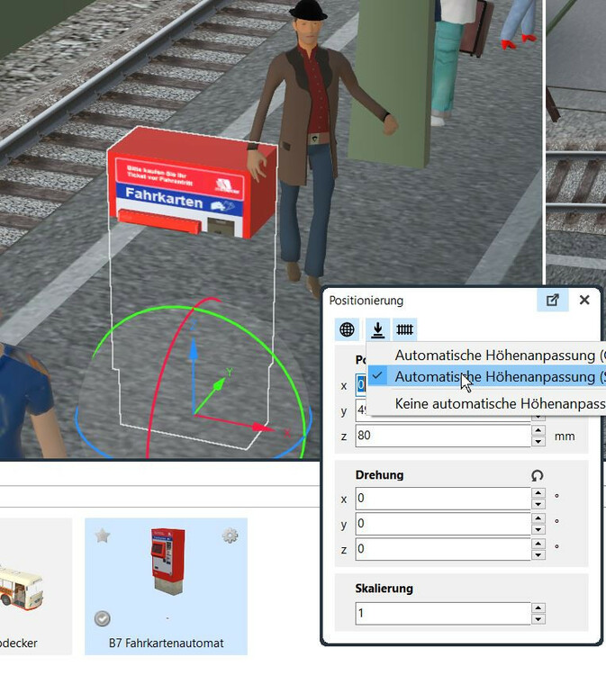Decrease the Drehung x value stepper

538,503
